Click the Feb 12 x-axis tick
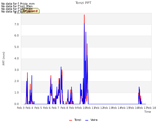This screenshot has height=125, width=167. [99, 108]
